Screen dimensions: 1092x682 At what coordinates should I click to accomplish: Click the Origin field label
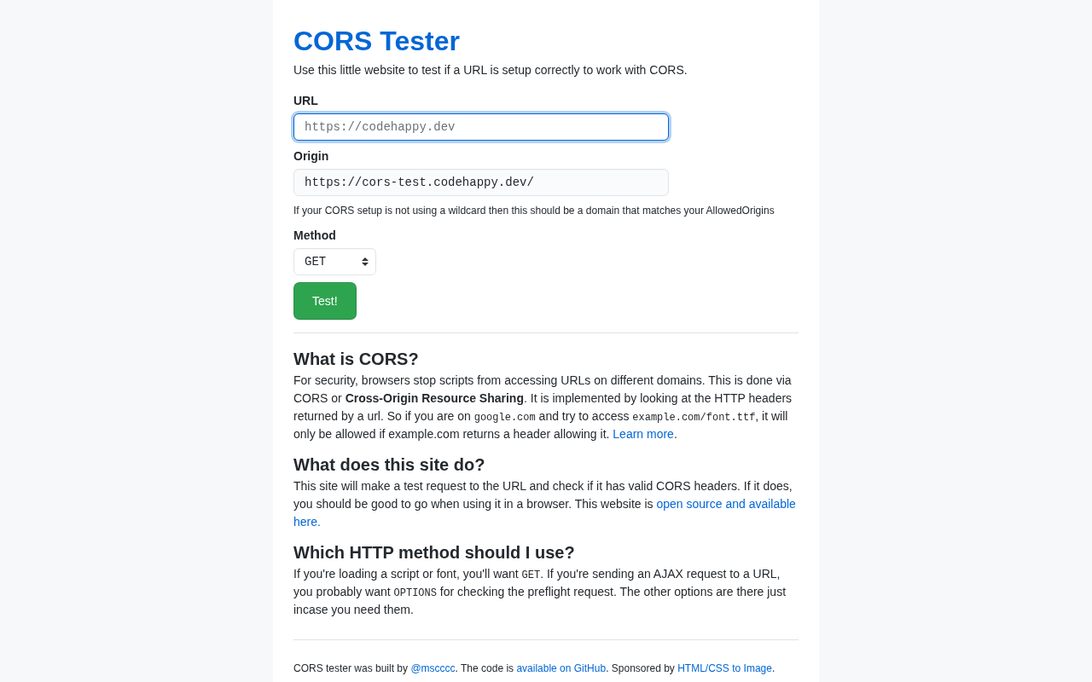311,156
